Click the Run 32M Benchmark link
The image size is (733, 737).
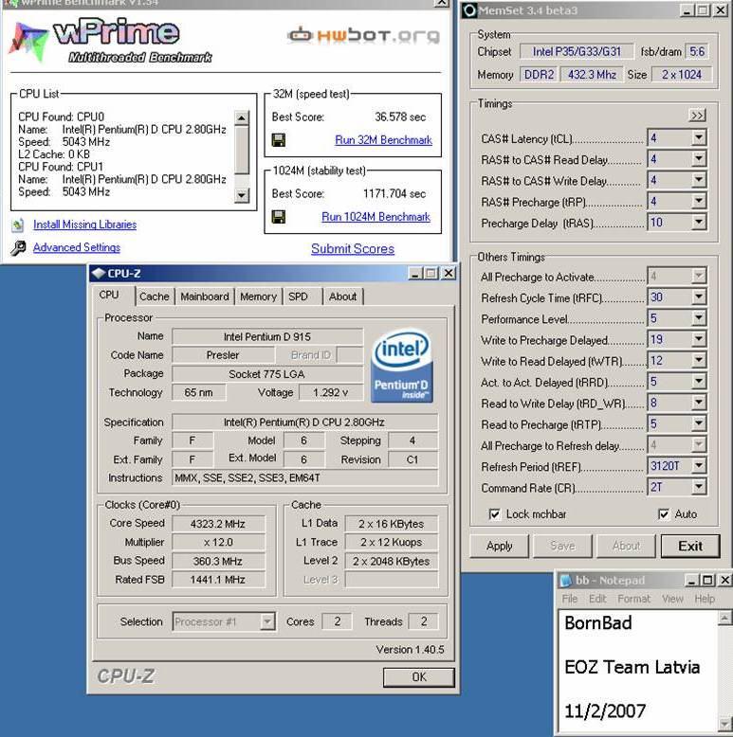(383, 140)
